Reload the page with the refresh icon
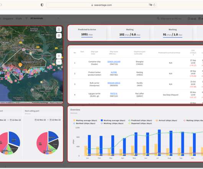Viewport: 203px width, 169px height. pos(154,5)
